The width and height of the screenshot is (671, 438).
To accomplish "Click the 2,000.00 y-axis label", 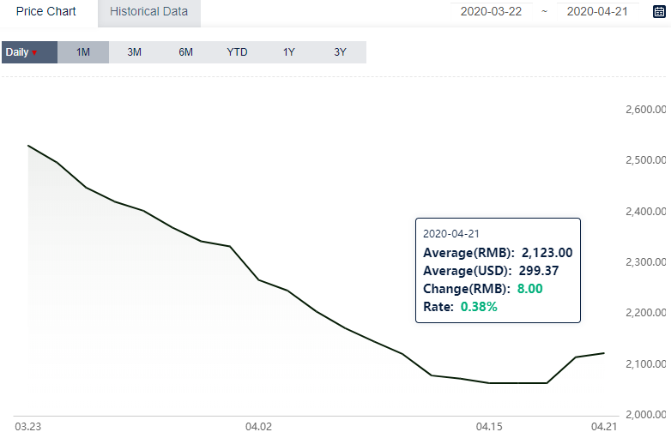I will 645,415.
